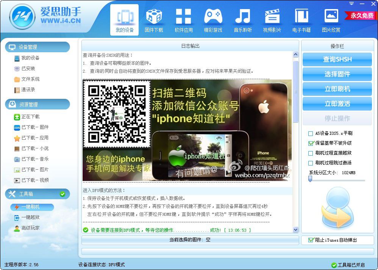The width and height of the screenshot is (378, 270).
Task: Open the 我的设备 top tab
Action: tap(124, 20)
